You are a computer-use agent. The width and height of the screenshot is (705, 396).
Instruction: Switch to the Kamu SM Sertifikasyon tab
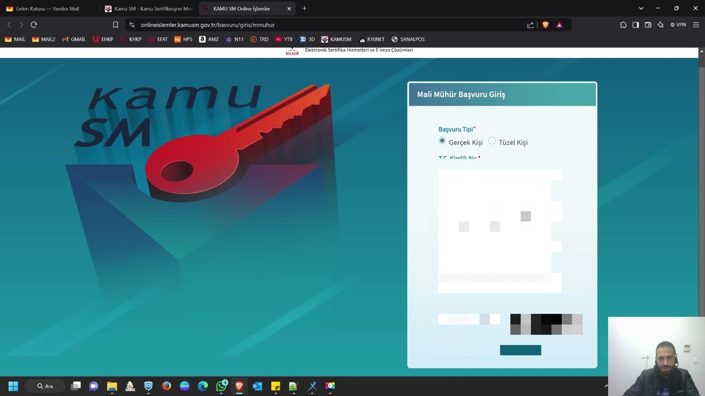[148, 8]
